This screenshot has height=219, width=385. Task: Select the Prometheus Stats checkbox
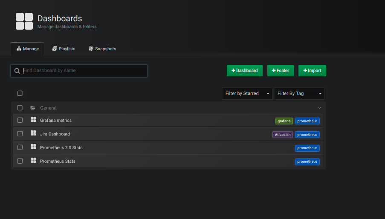coord(20,161)
